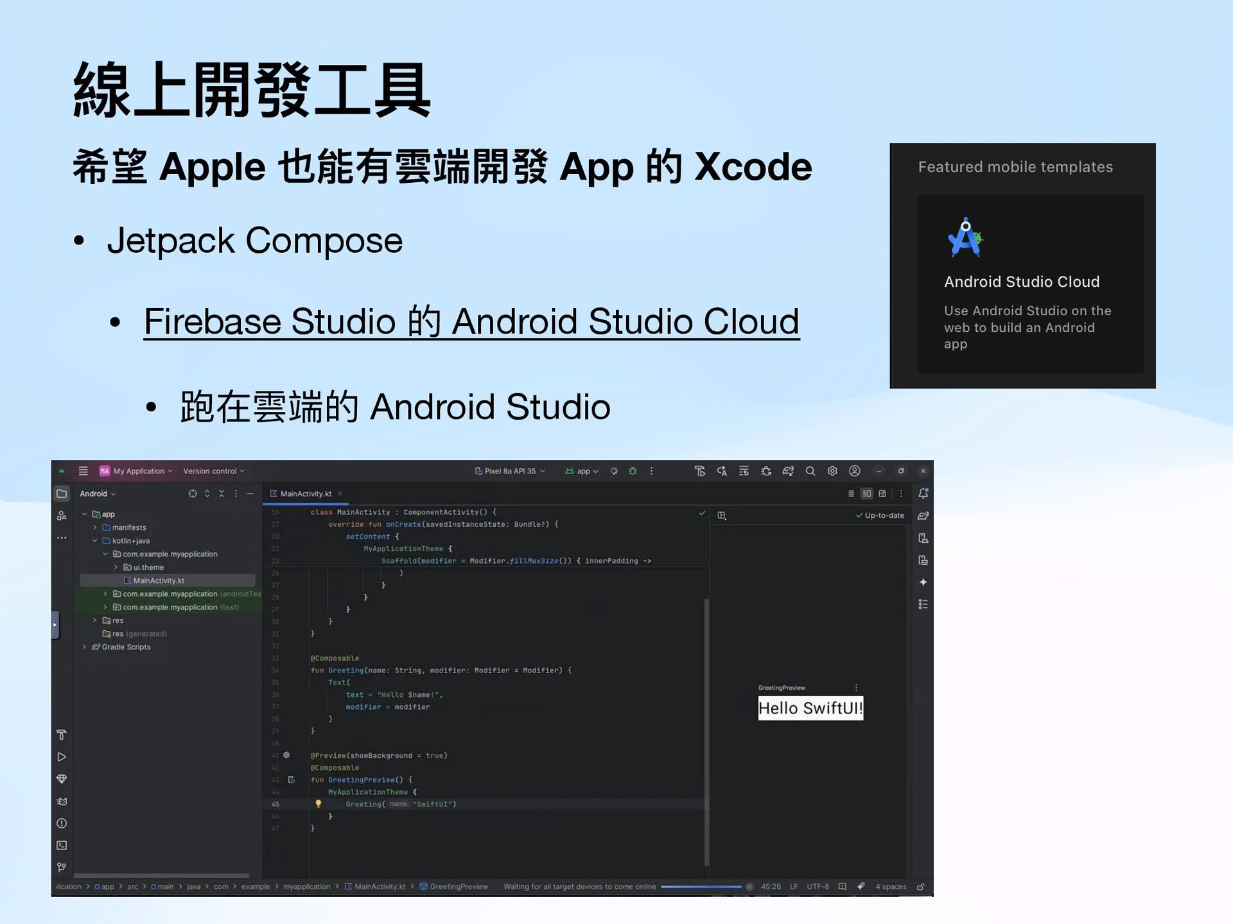Open Gemini sparkle icon in the right sidebar
This screenshot has width=1233, height=924.
pyautogui.click(x=923, y=582)
